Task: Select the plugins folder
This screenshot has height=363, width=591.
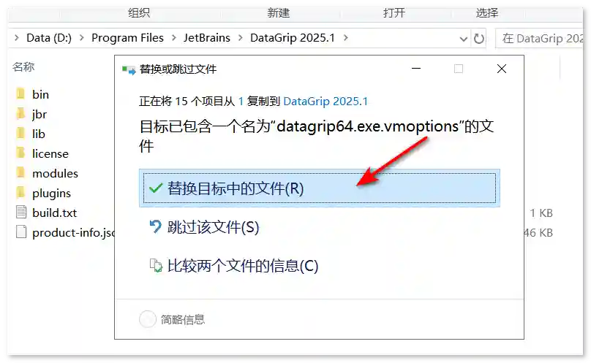Action: [51, 193]
